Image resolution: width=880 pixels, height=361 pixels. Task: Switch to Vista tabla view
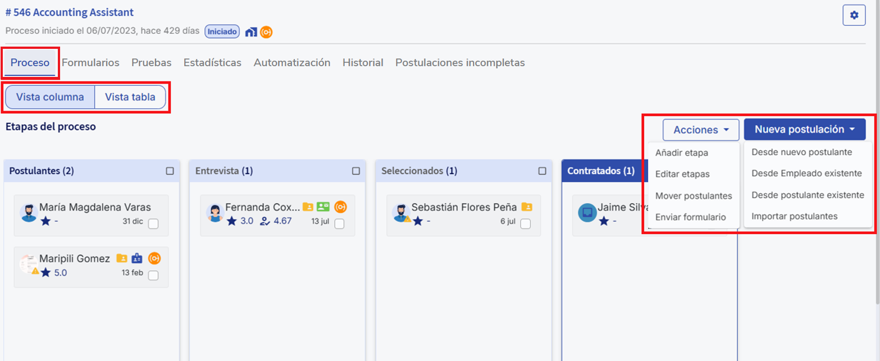coord(130,97)
